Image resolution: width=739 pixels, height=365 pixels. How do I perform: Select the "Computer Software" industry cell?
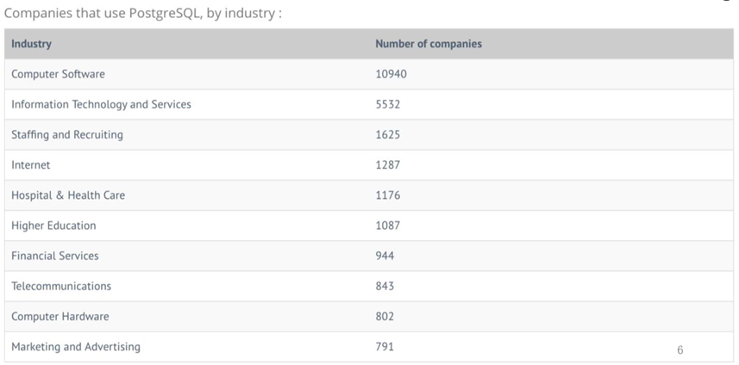[x=58, y=74]
